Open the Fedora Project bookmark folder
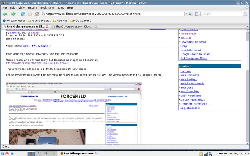This screenshot has width=250, height=156. click(39, 21)
